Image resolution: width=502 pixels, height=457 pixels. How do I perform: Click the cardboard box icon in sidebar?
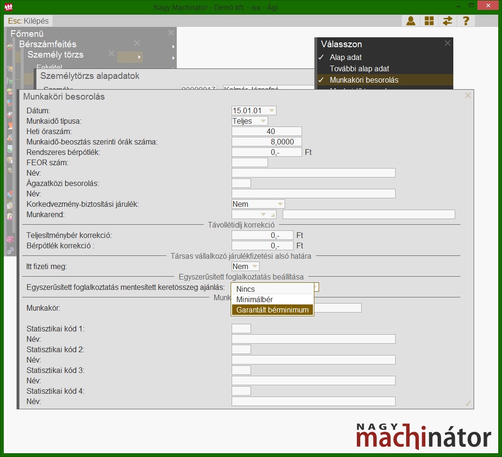pos(10,160)
